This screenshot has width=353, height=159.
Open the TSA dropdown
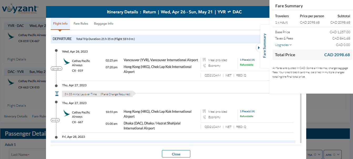pos(314,155)
